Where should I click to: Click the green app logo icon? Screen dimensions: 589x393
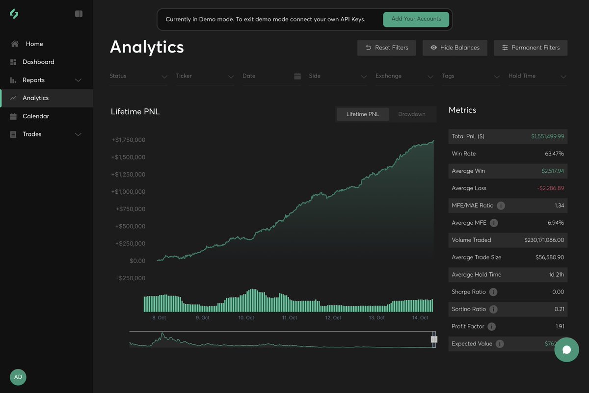[x=14, y=14]
